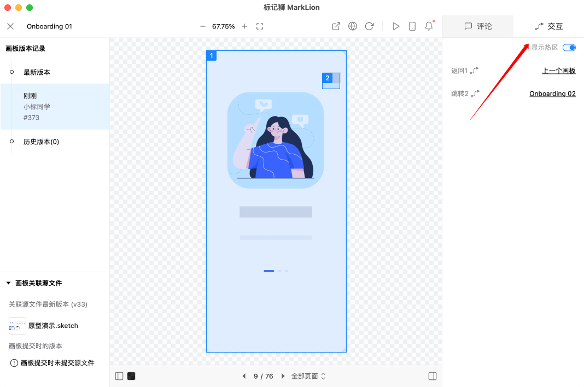This screenshot has height=387, width=584.
Task: Switch to the 评论 tab
Action: (477, 26)
